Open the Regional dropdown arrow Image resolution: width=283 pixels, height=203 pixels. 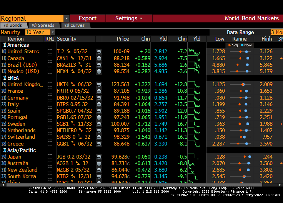tap(67, 18)
